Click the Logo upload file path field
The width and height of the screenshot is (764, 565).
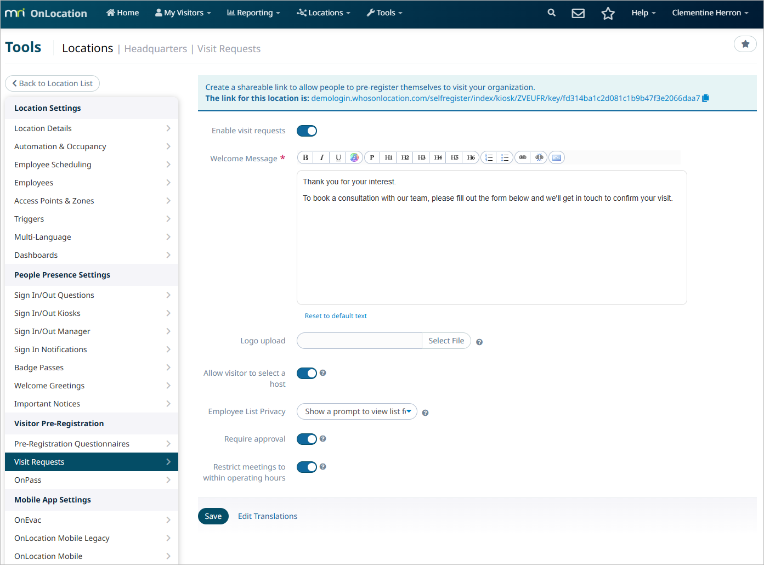point(359,341)
